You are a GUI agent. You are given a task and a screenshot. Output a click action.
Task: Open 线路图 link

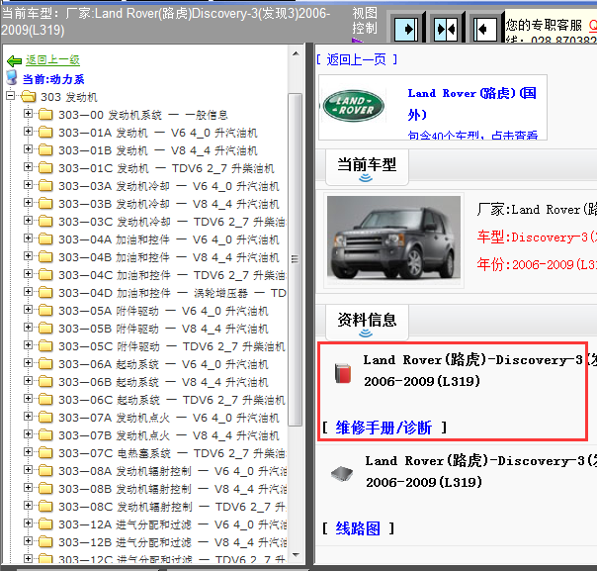tap(358, 528)
